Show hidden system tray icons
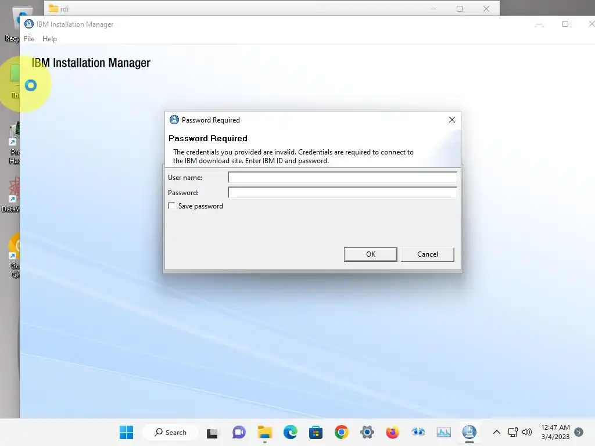Image resolution: width=595 pixels, height=446 pixels. pos(496,432)
